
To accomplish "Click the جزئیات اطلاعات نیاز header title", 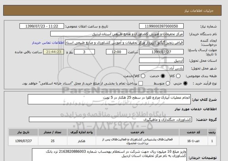I will tap(199, 11).
